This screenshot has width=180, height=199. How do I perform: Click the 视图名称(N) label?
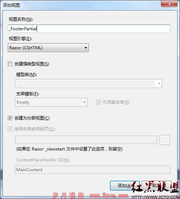(x=21, y=19)
